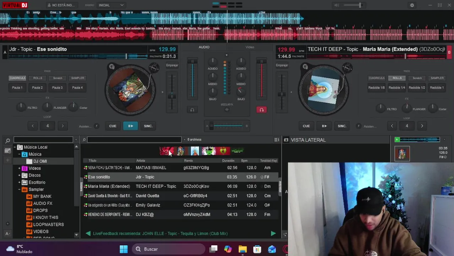
Task: Click SINC. on deck A
Action: click(x=148, y=126)
